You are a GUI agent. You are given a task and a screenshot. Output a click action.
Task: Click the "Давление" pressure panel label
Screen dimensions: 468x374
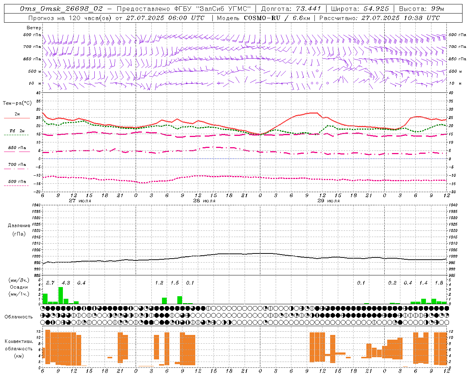(19, 225)
